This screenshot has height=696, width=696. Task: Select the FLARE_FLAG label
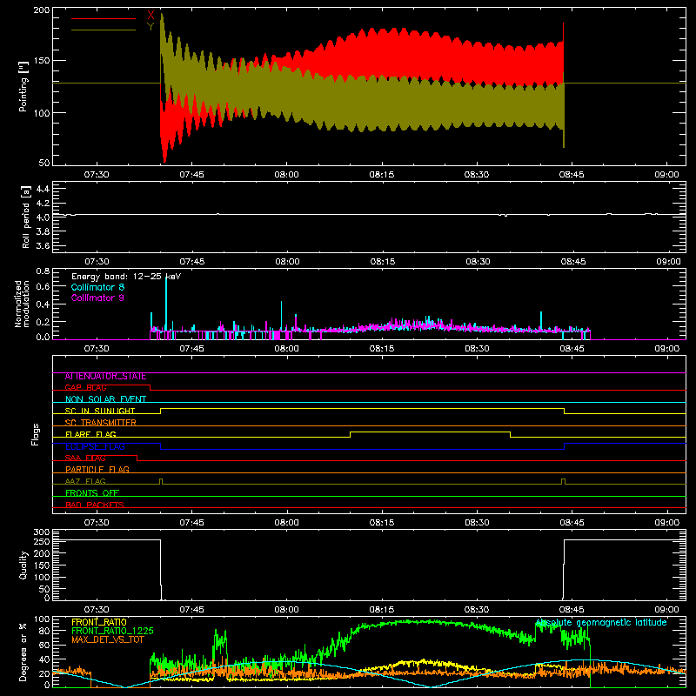[x=90, y=434]
